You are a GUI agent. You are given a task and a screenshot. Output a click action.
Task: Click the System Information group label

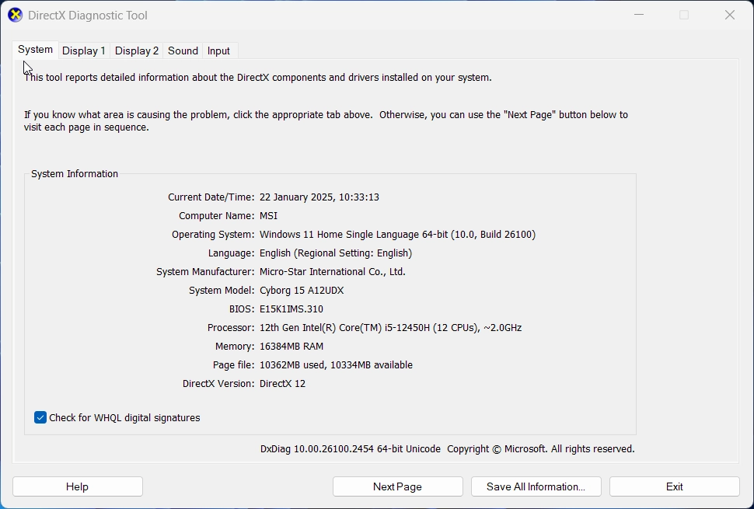coord(75,174)
